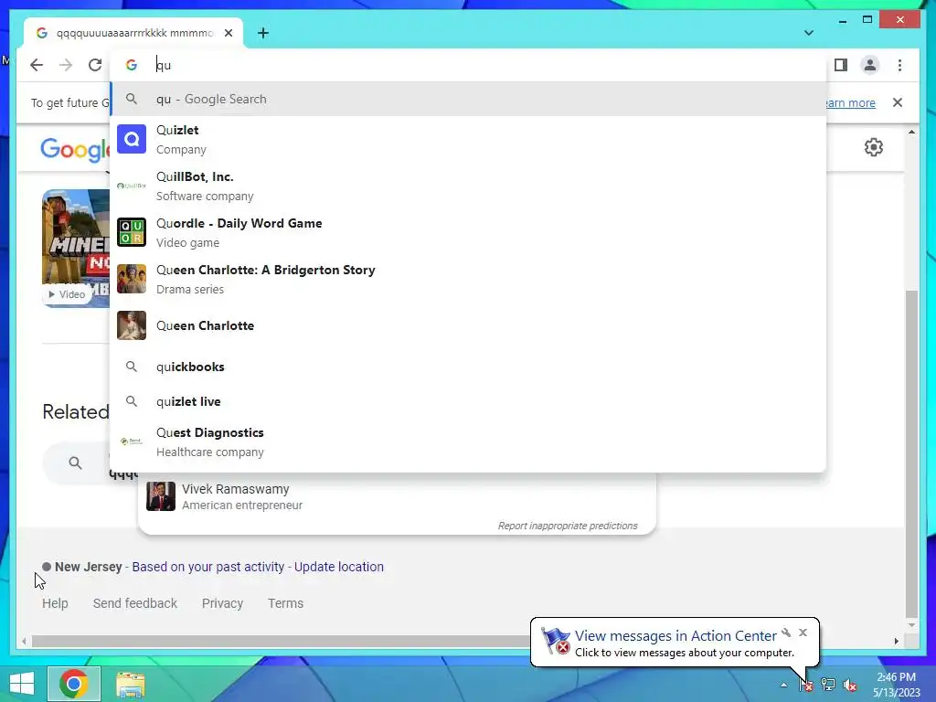Open the Terms footer link
Screen dimensions: 936x702
coord(285,603)
